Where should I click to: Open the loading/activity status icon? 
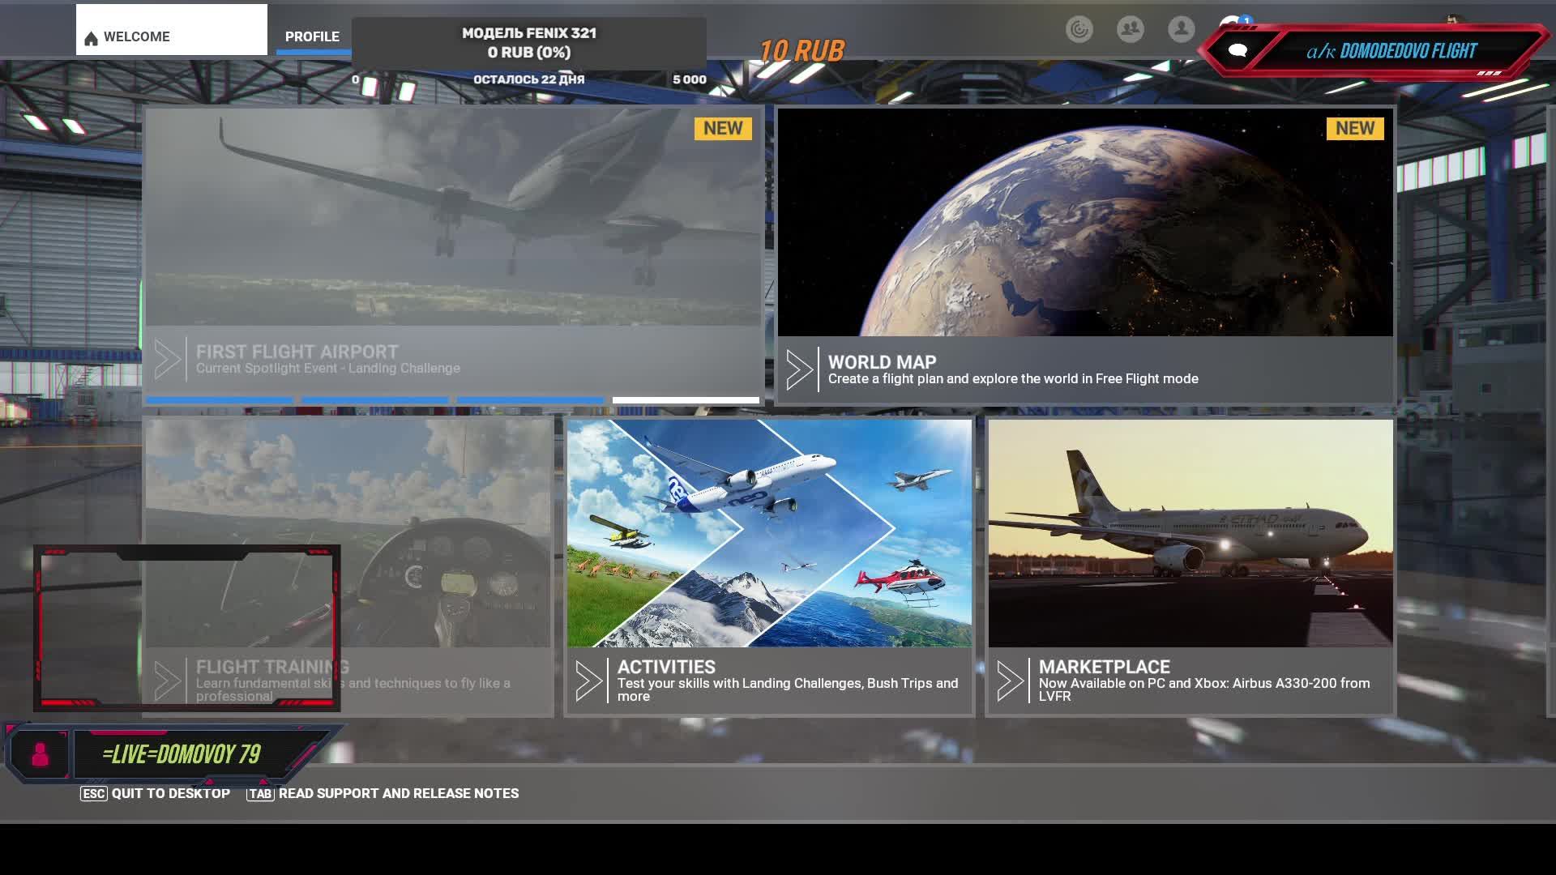click(1079, 30)
